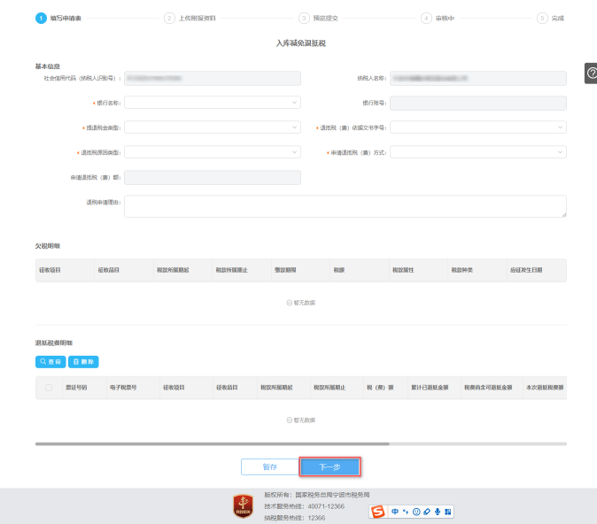Click the 退税申请理由 text area
This screenshot has height=524, width=597.
345,206
